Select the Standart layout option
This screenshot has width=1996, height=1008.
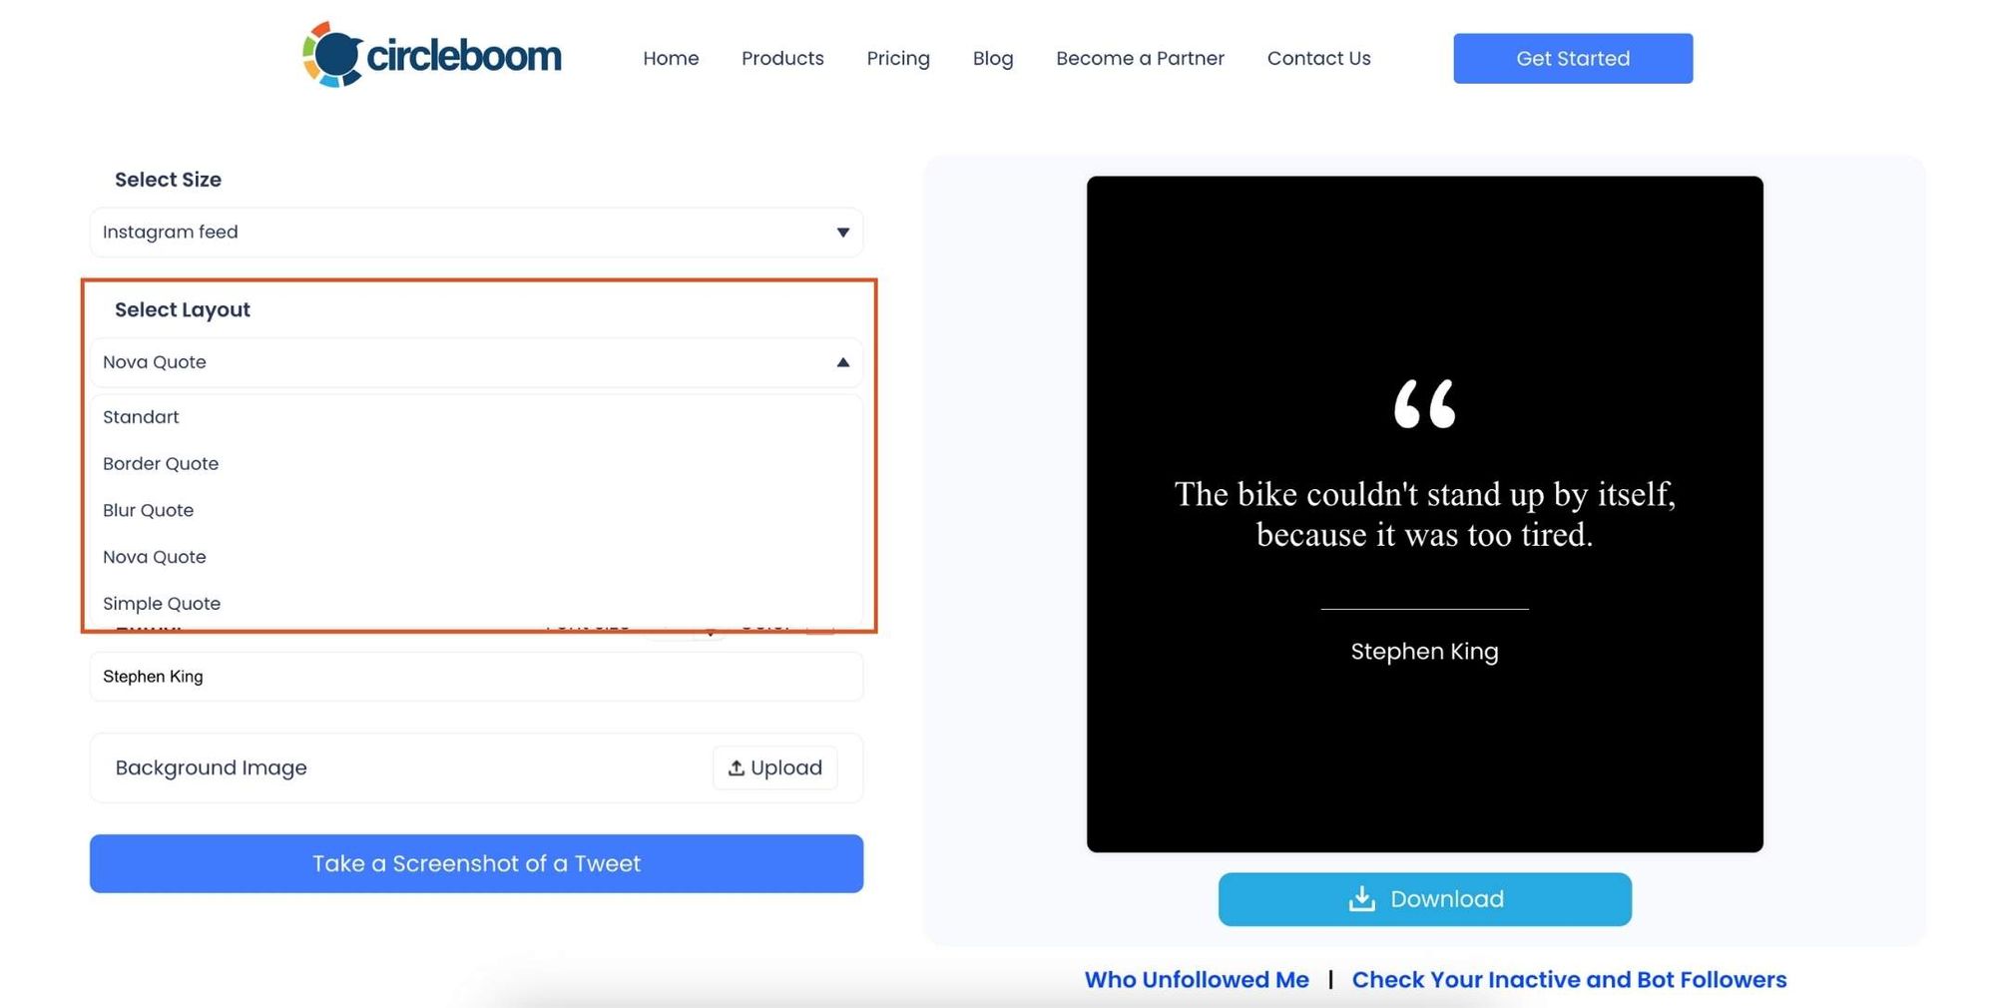141,416
